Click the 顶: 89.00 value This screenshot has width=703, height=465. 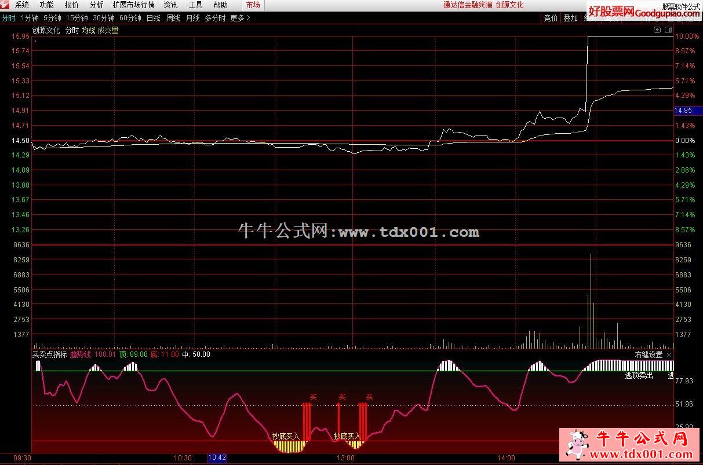[x=133, y=354]
